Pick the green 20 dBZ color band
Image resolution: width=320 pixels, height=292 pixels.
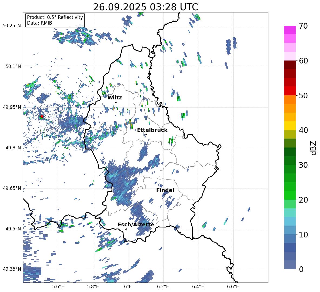tap(290, 195)
